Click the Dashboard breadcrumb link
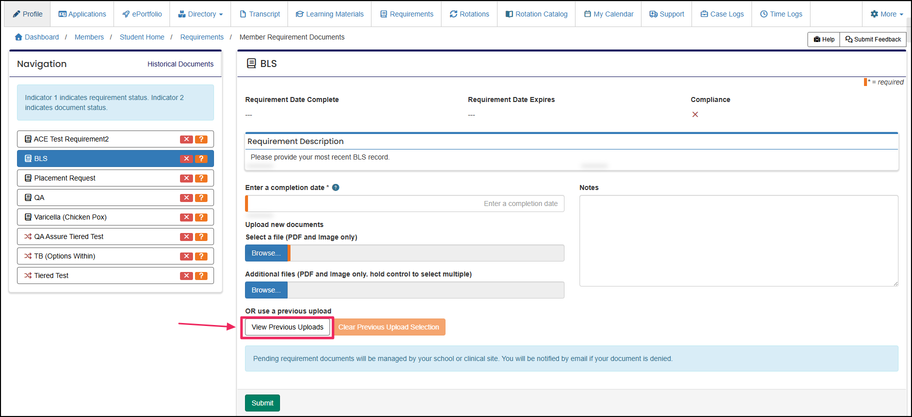The height and width of the screenshot is (417, 912). point(37,37)
